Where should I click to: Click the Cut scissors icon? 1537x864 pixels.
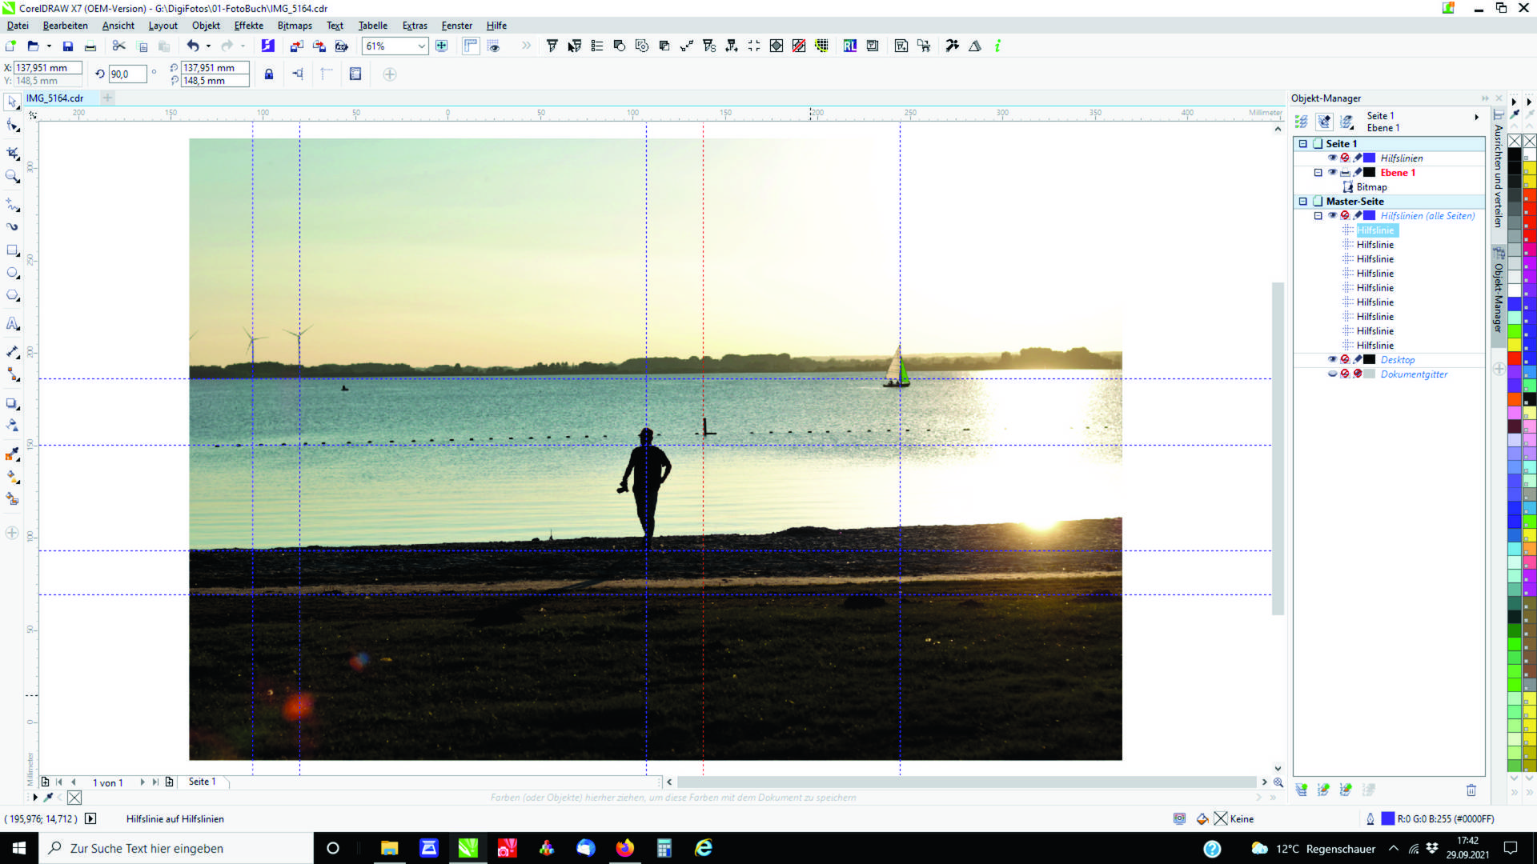pos(119,46)
